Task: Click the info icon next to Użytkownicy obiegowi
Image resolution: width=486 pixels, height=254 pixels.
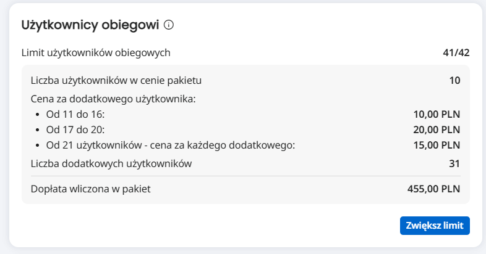Action: pos(169,25)
